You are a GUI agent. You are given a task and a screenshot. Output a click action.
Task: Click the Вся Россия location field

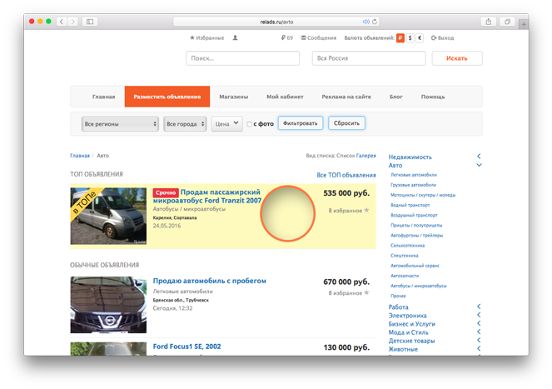369,58
